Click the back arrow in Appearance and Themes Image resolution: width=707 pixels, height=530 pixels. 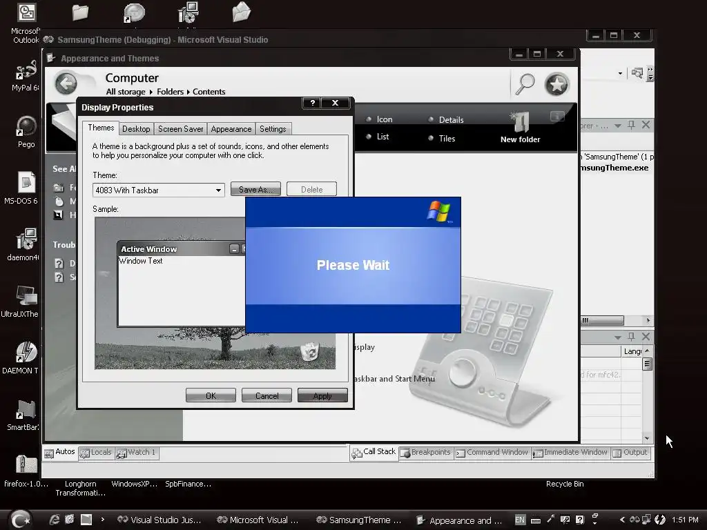[x=66, y=84]
